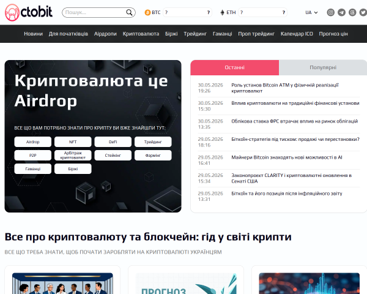Open the Біржі menu item
This screenshot has height=294, width=367.
click(171, 34)
